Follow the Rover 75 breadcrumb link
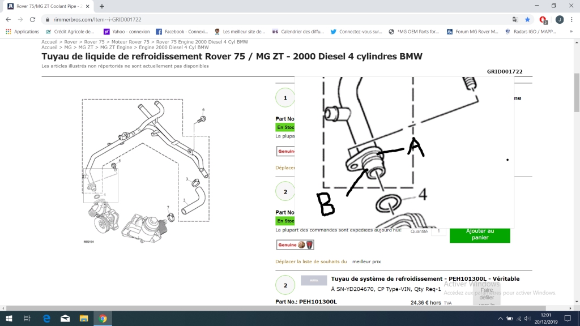 pos(95,42)
